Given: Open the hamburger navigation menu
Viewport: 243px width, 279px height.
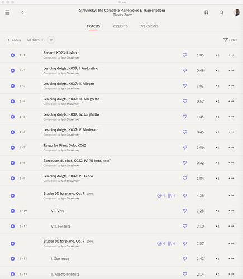Looking at the screenshot, I should click(x=7, y=12).
